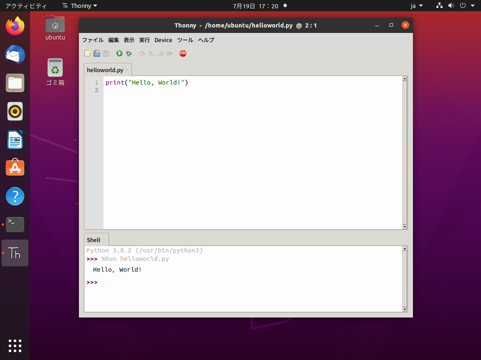This screenshot has height=360, width=481.
Task: Open the clock calendar 7月19日 17:20
Action: (256, 6)
